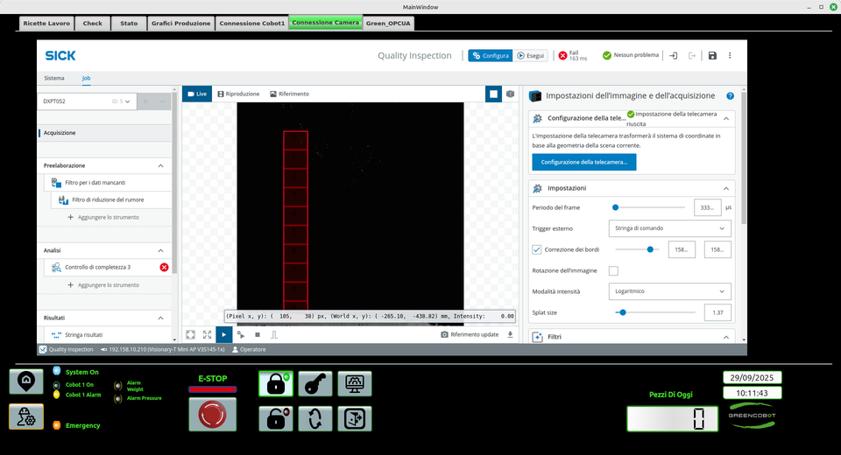Click Aggiungere lo strumento under Analisi
Image resolution: width=841 pixels, height=455 pixels.
point(103,285)
